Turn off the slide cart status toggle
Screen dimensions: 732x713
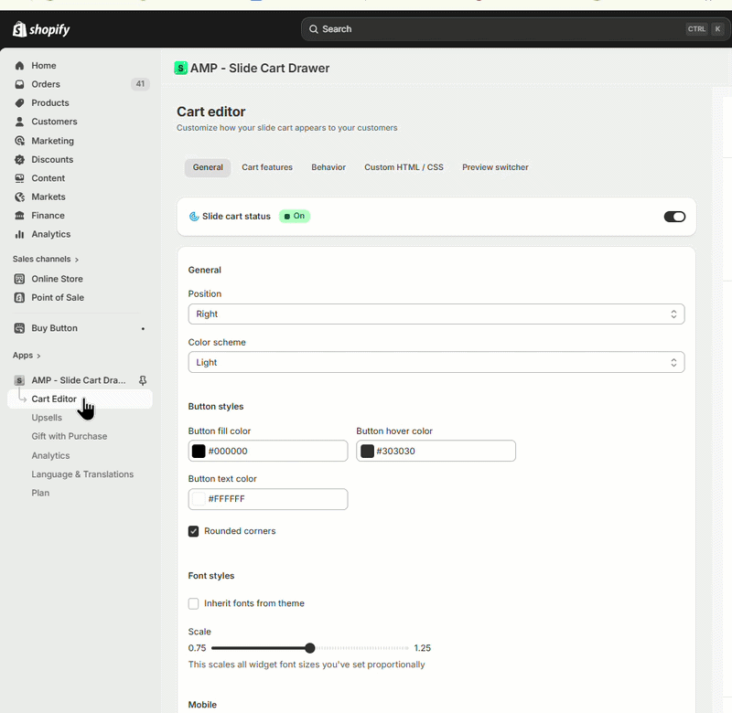coord(674,217)
